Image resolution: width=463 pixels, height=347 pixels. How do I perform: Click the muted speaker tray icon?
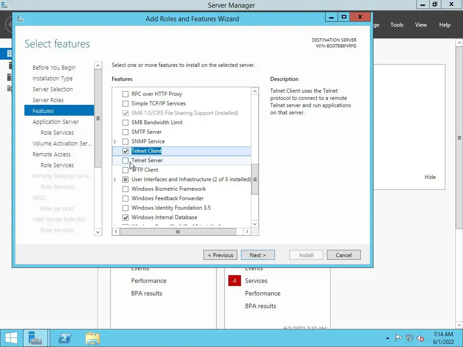click(420, 338)
